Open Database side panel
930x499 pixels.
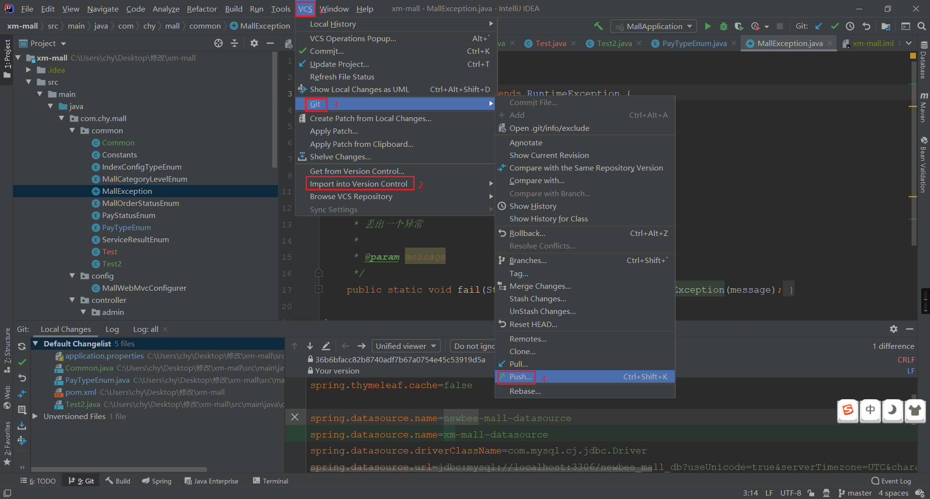tap(924, 60)
